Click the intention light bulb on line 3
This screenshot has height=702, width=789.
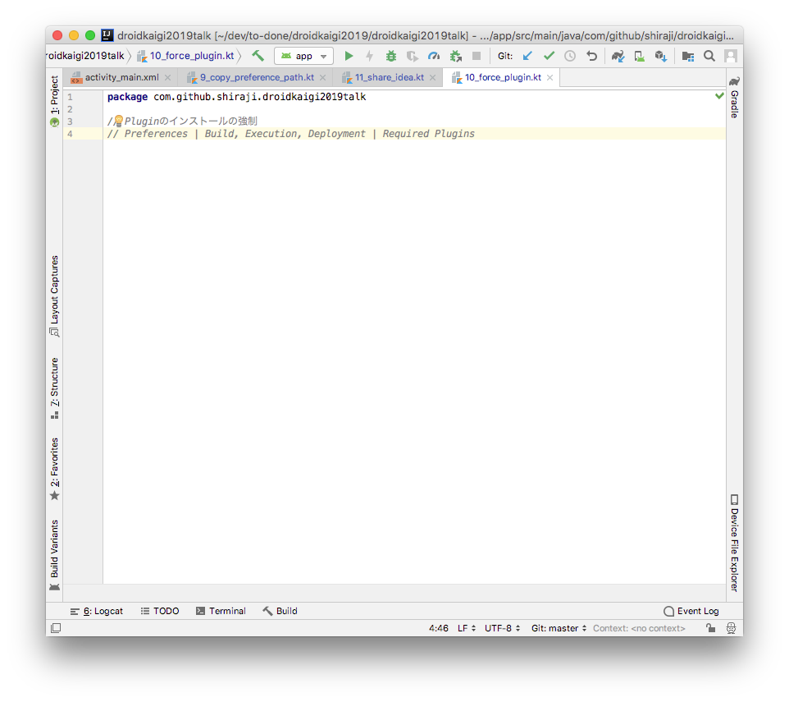pos(118,121)
